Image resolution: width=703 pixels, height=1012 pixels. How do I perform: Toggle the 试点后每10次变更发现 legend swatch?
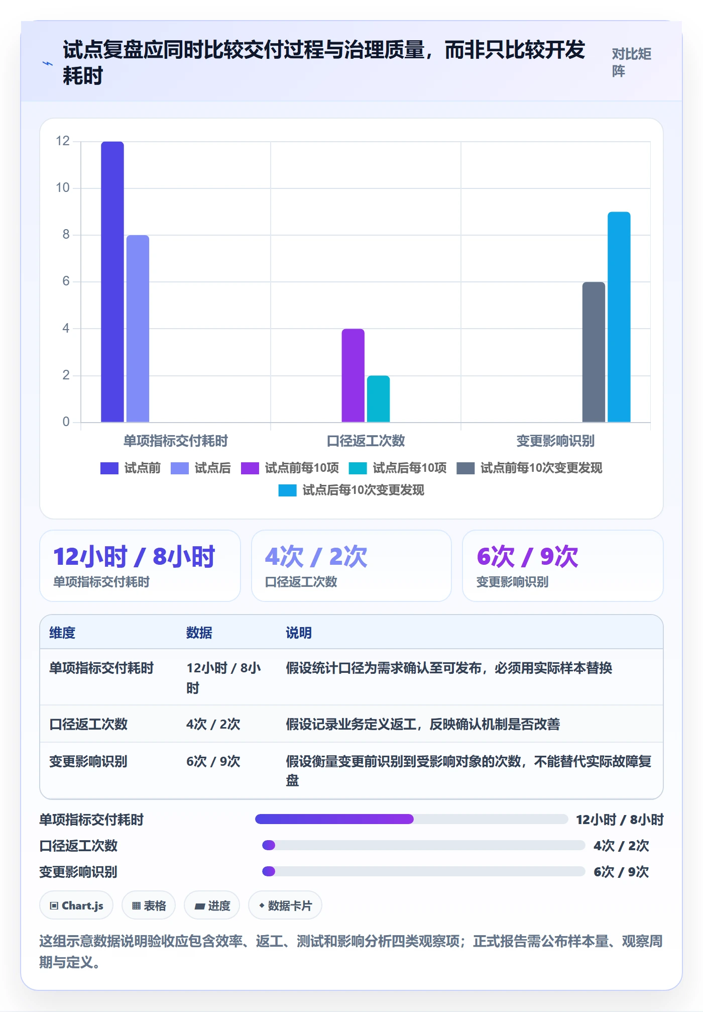(x=287, y=490)
